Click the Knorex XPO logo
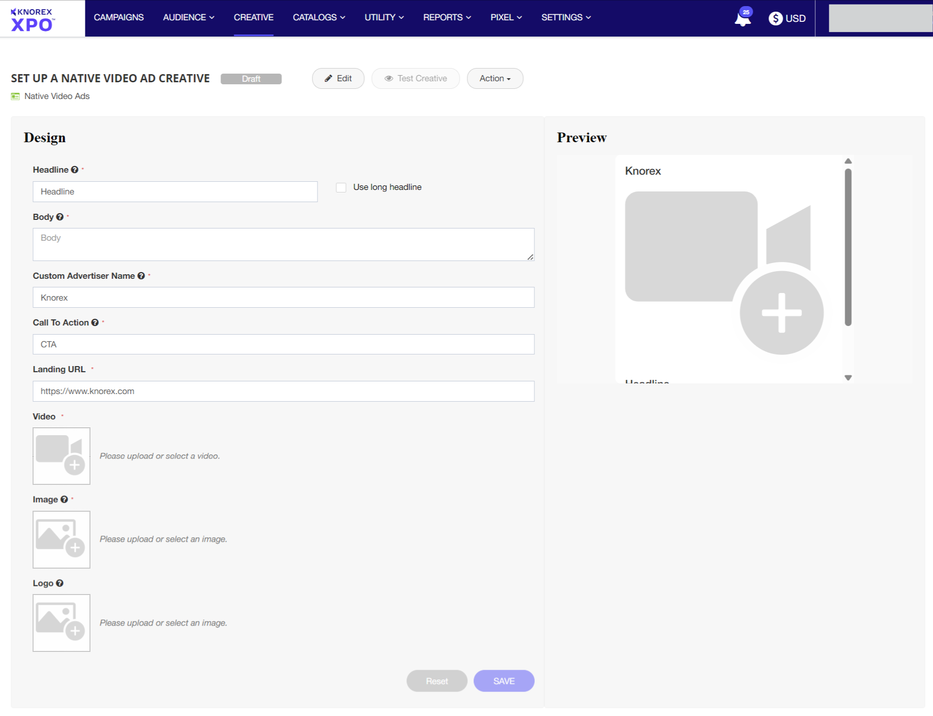The width and height of the screenshot is (933, 716). tap(33, 20)
